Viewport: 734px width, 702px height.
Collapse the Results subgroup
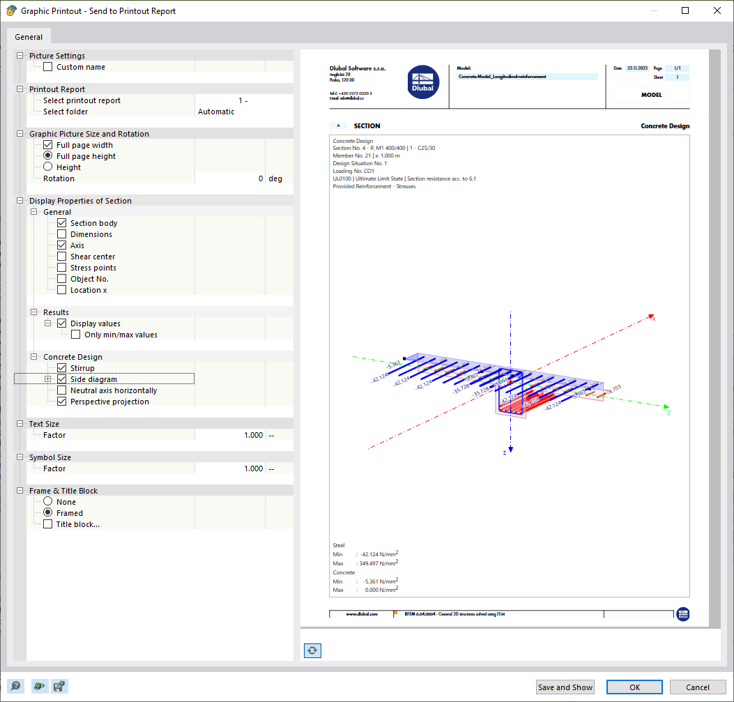point(33,312)
